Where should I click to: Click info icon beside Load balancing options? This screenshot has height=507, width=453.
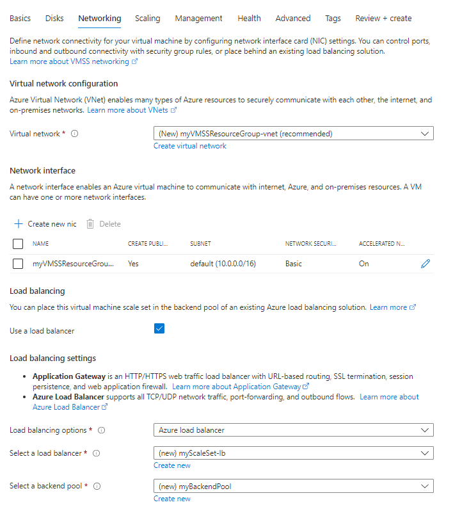(102, 430)
